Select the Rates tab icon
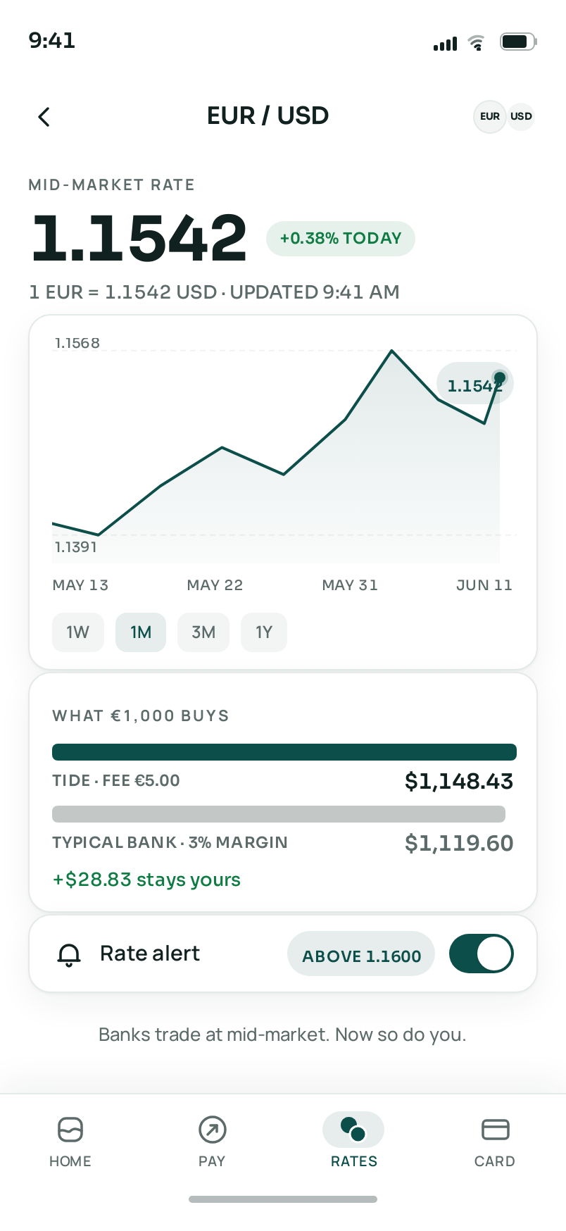 [x=353, y=1129]
